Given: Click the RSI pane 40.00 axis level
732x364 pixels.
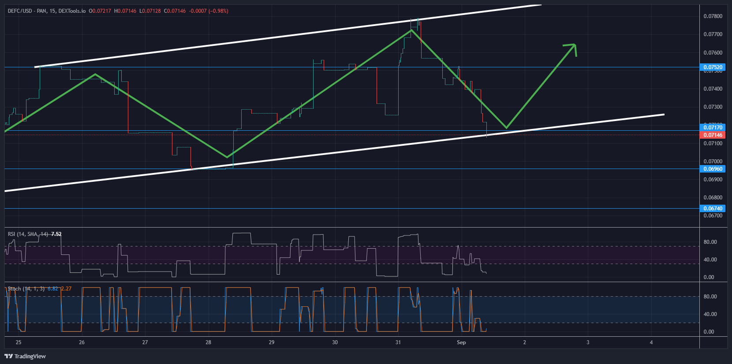Looking at the screenshot, I should [x=710, y=260].
